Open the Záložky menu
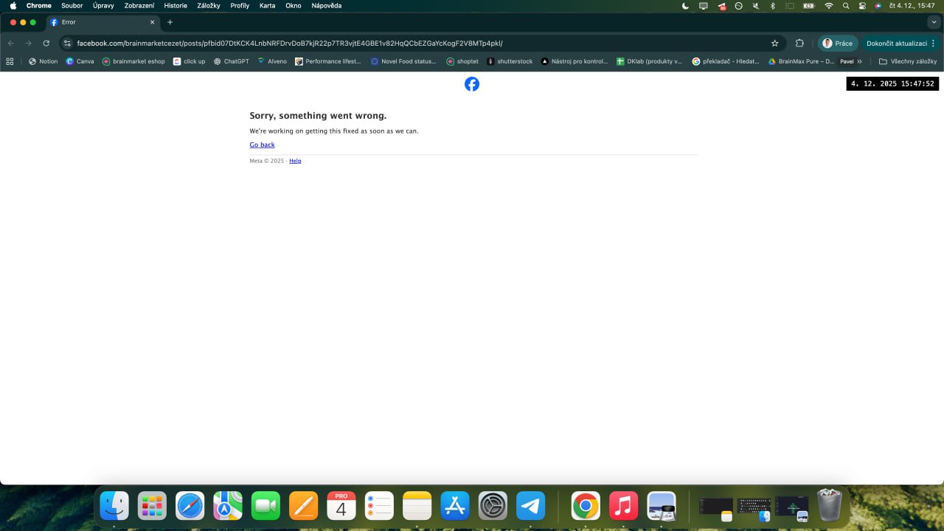The width and height of the screenshot is (944, 531). click(x=209, y=6)
